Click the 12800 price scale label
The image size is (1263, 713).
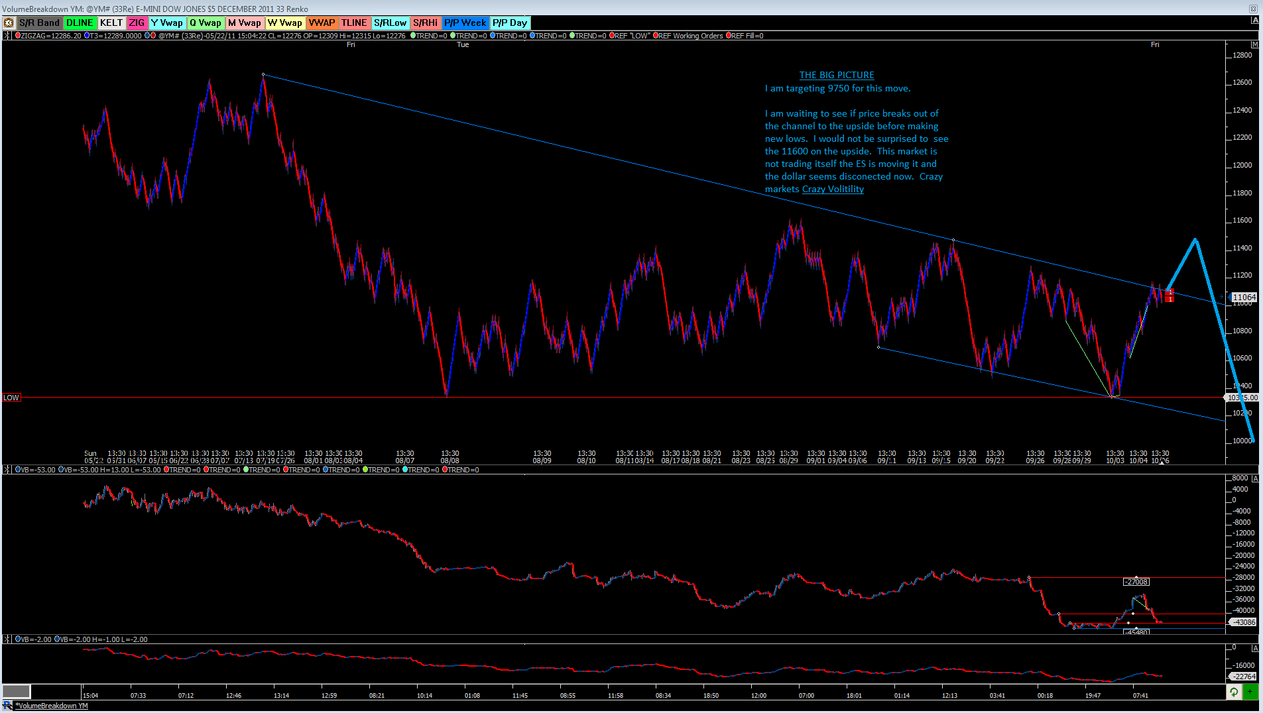click(1242, 55)
